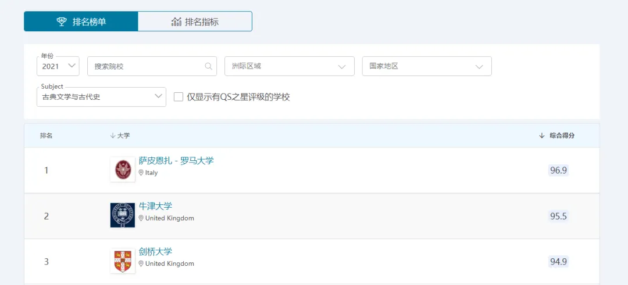Click the magnifier search icon
The width and height of the screenshot is (628, 285).
(x=209, y=66)
